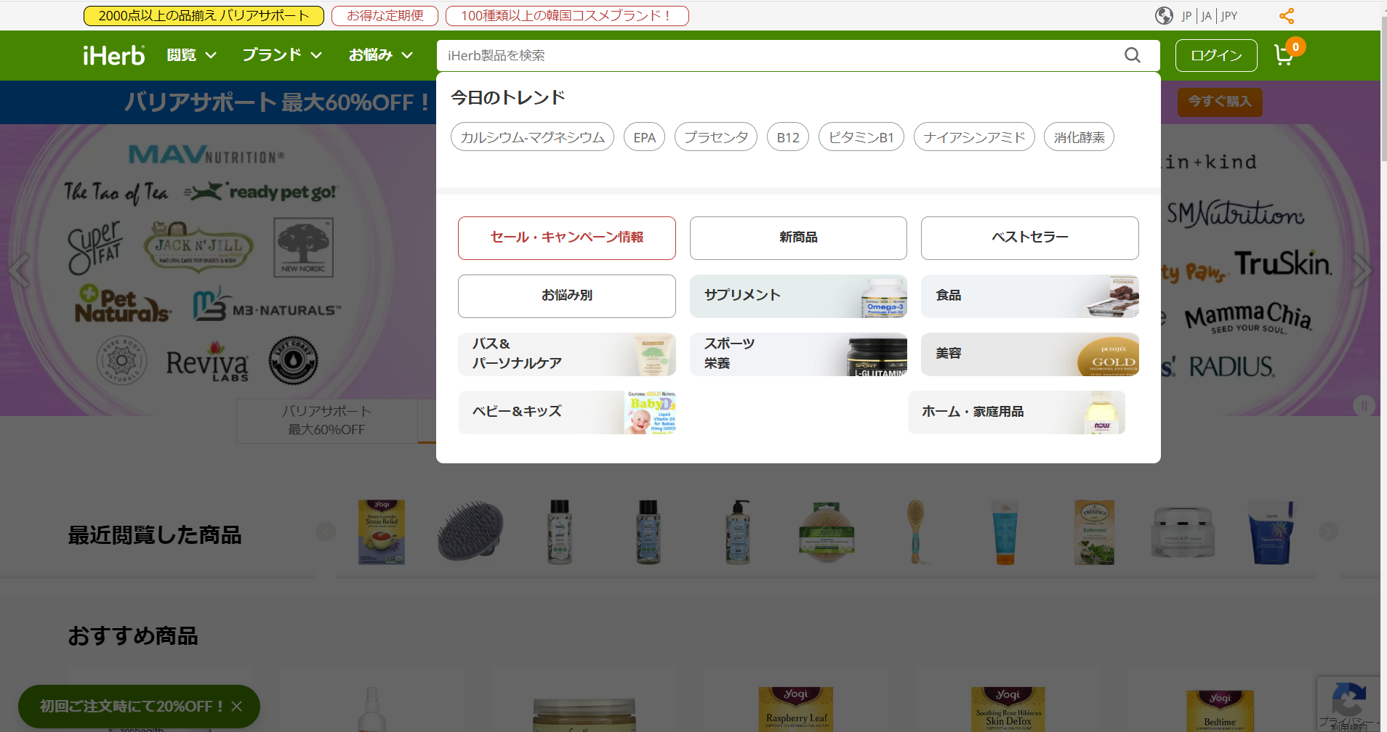
Task: Click the search magnifier icon
Action: point(1132,55)
